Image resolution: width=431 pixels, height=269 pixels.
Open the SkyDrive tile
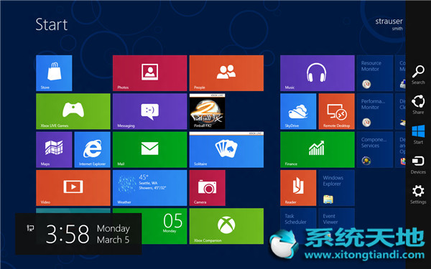pos(298,111)
